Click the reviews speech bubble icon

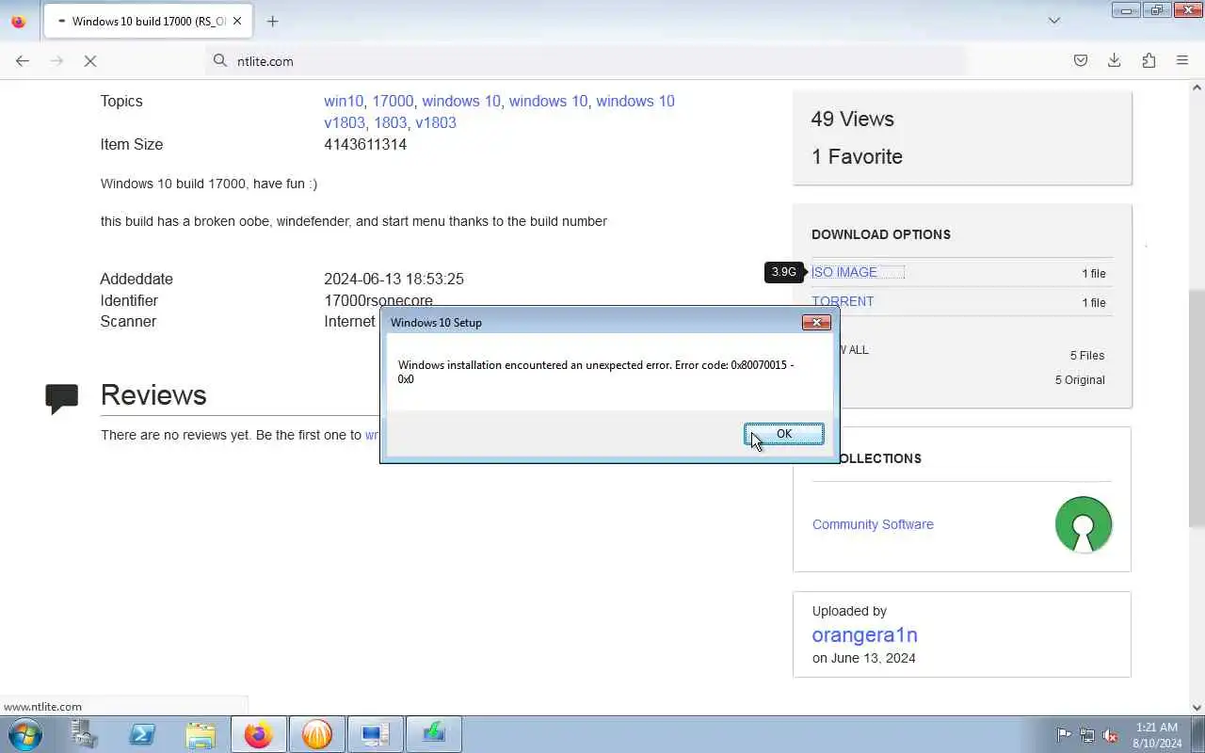(x=61, y=398)
